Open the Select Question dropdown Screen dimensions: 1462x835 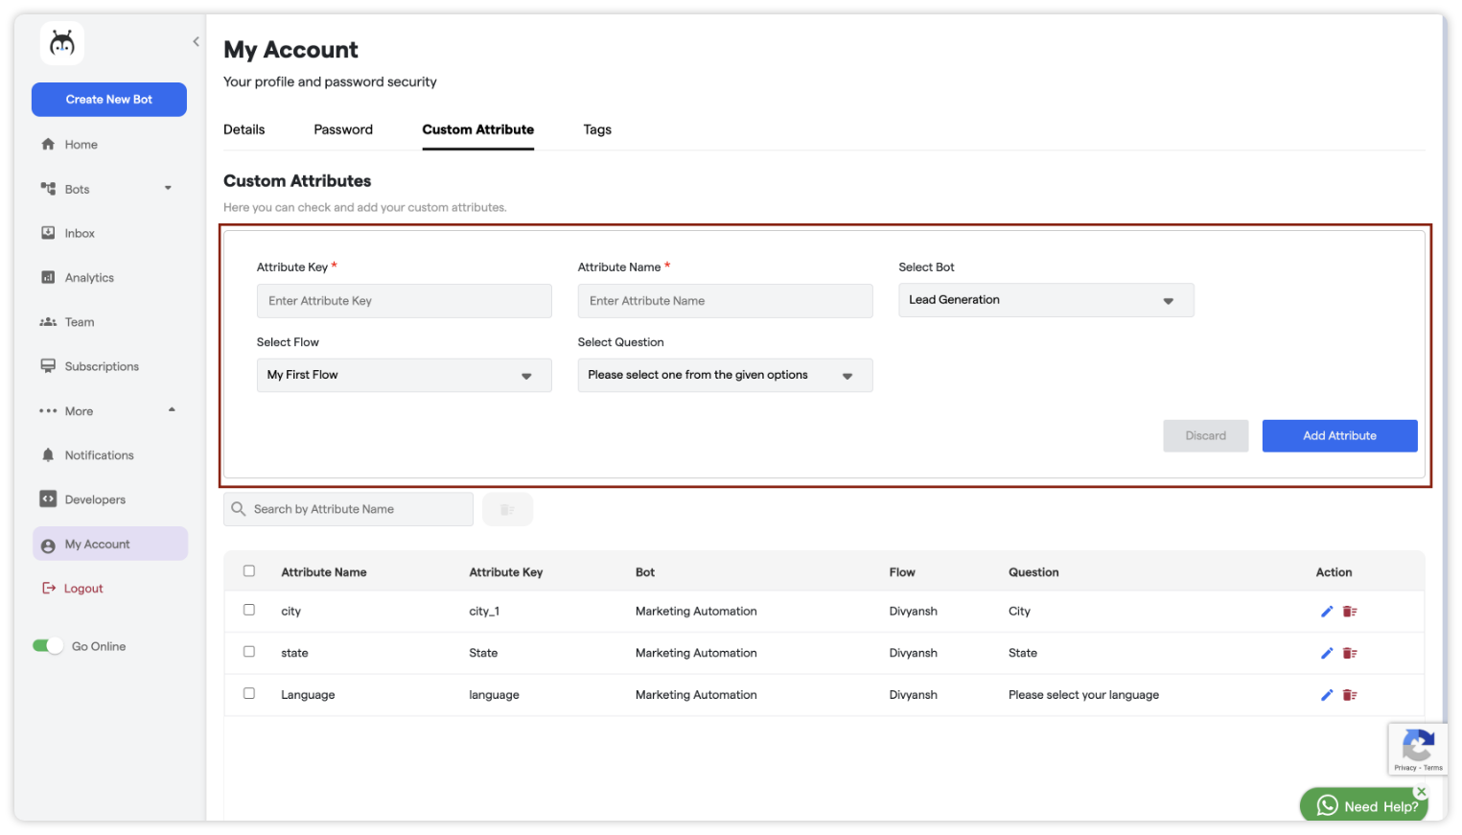point(724,375)
